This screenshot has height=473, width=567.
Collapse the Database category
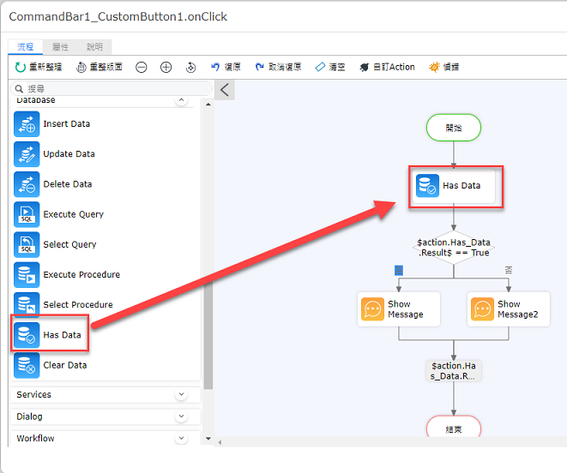pyautogui.click(x=181, y=100)
